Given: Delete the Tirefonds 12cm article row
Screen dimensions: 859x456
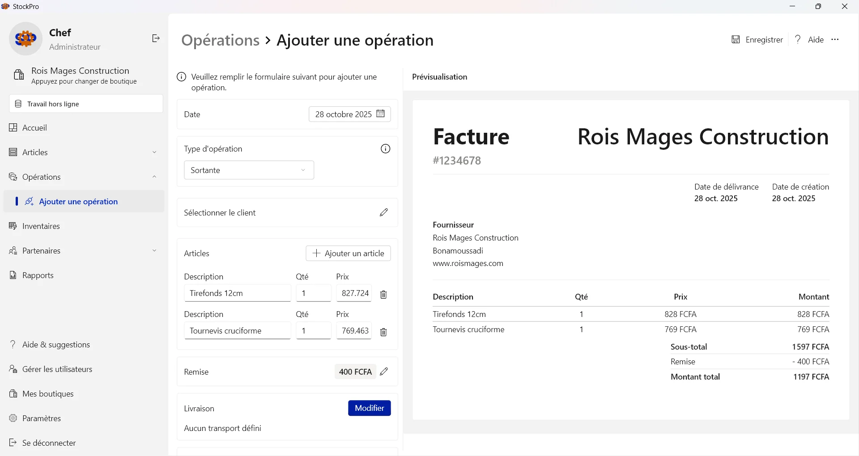Looking at the screenshot, I should click(x=383, y=294).
